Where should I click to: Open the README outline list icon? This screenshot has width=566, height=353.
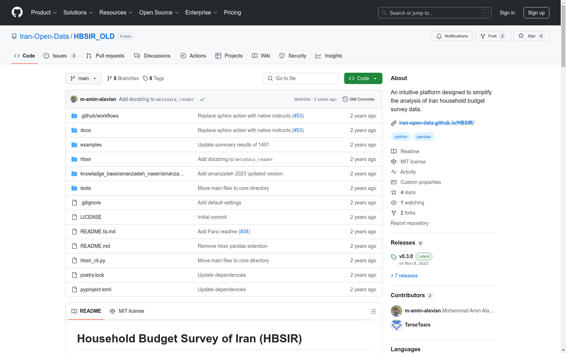373,311
